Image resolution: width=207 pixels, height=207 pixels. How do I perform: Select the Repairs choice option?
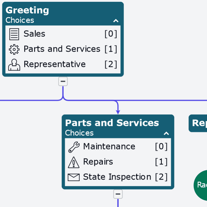coord(98,162)
